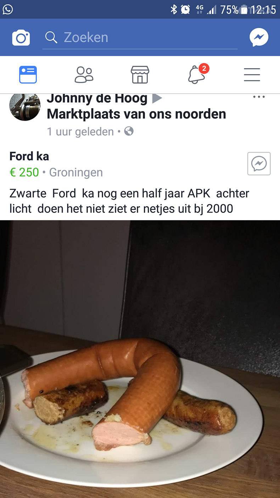Open Messenger from the top bar
Image resolution: width=280 pixels, height=498 pixels.
[x=259, y=37]
